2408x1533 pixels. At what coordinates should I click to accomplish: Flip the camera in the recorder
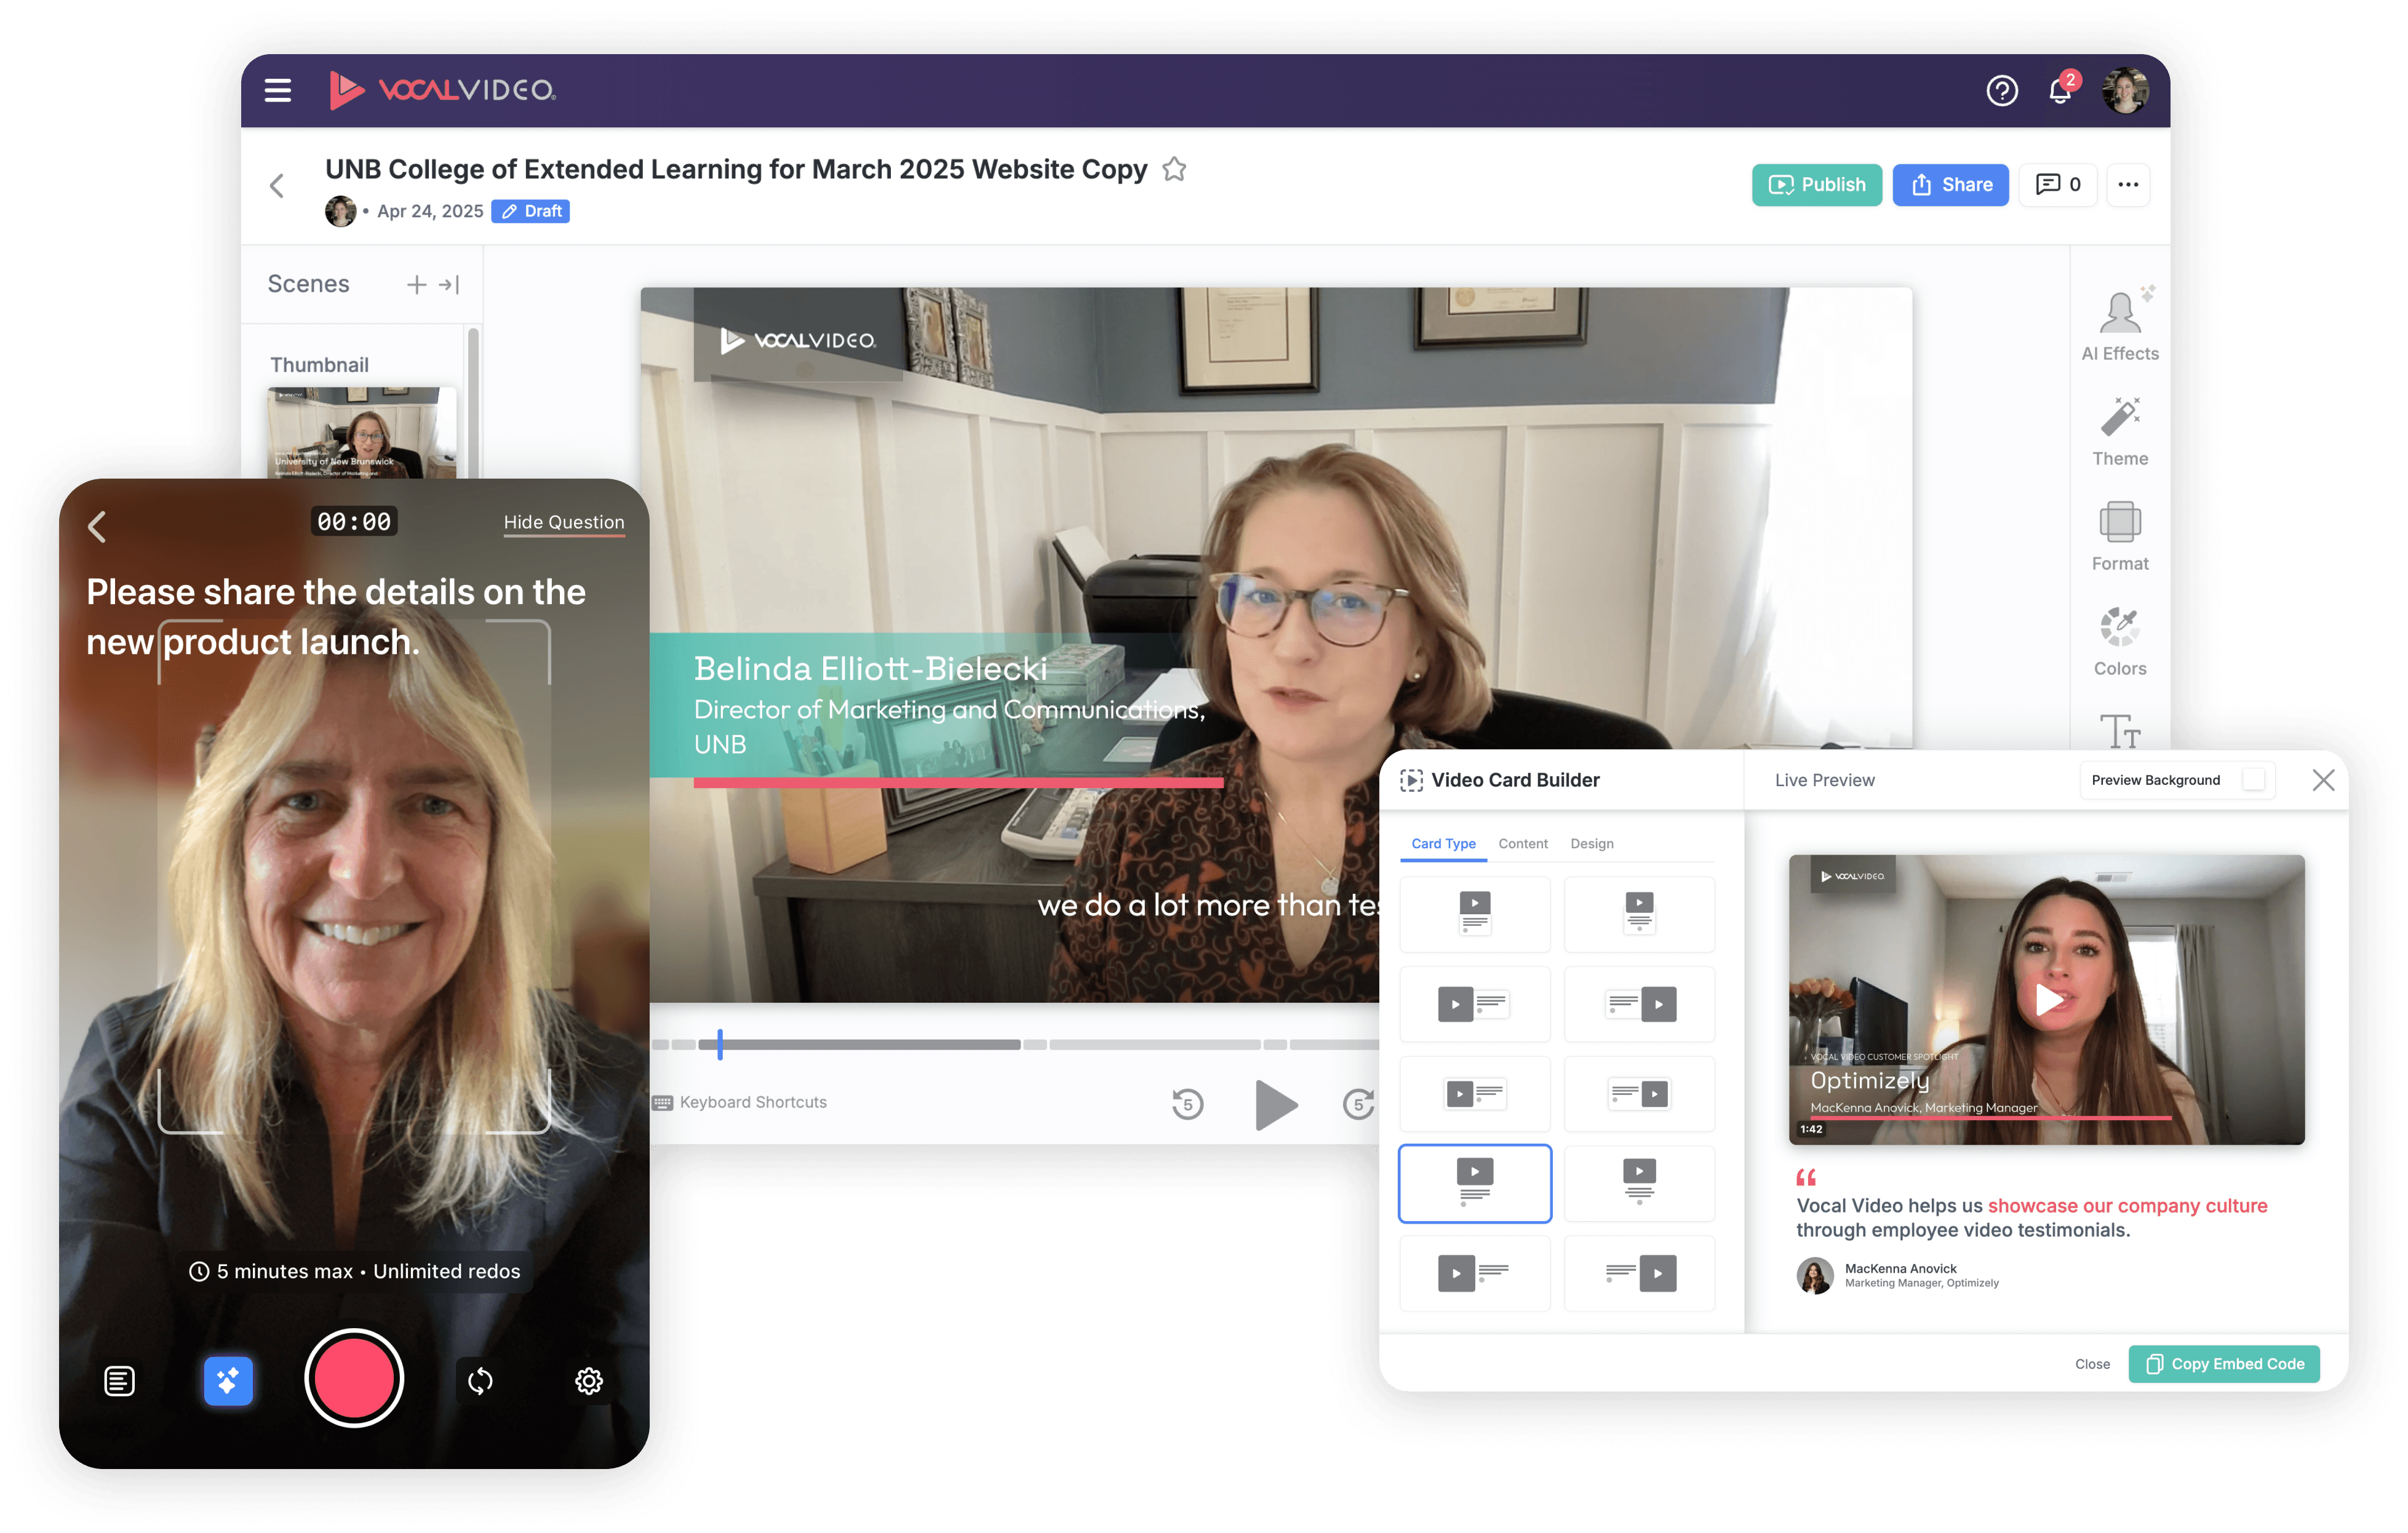480,1381
